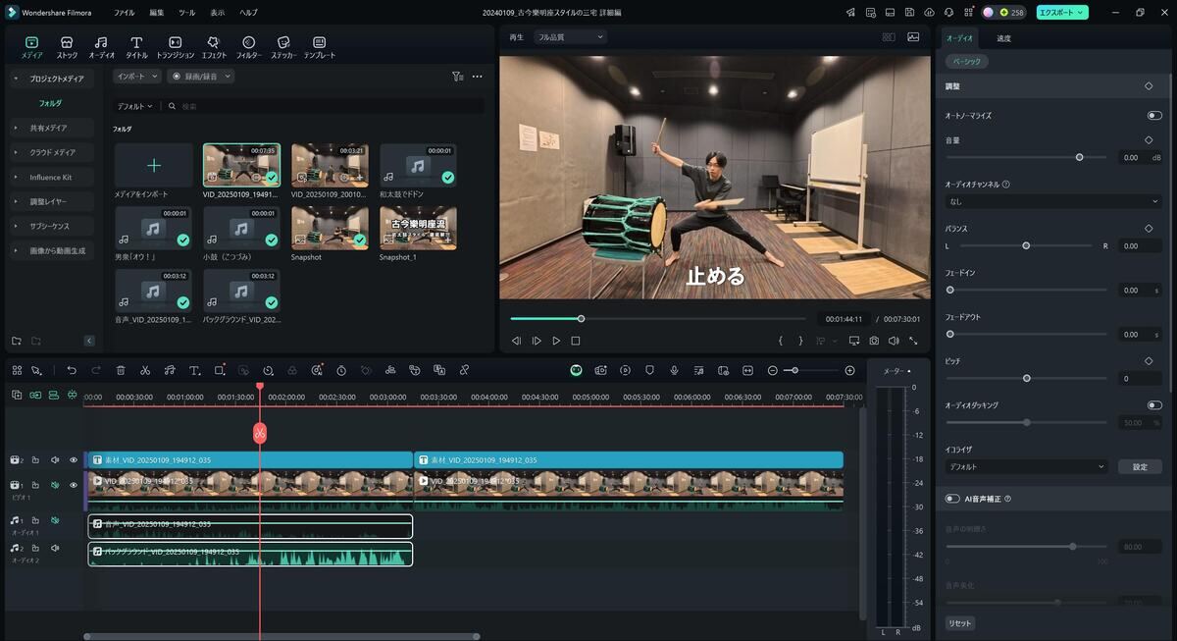Viewport: 1177px width, 641px height.
Task: Toggle the オーディオダッキング switch
Action: (1154, 405)
